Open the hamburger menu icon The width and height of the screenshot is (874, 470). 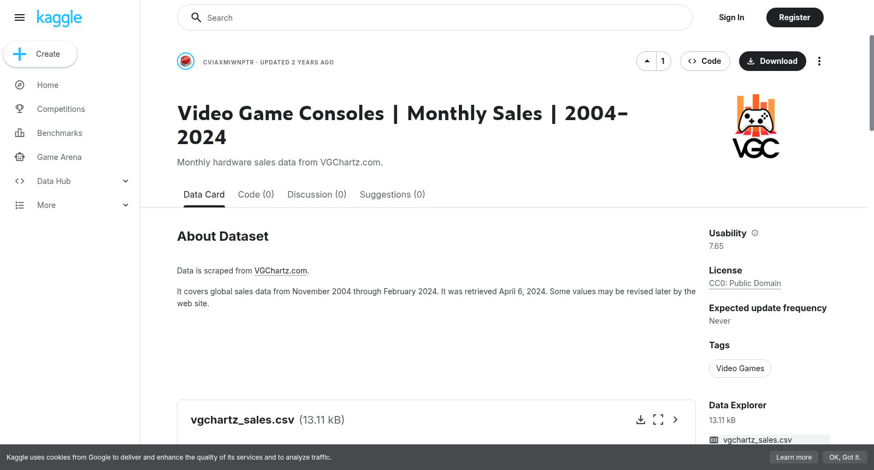tap(20, 17)
